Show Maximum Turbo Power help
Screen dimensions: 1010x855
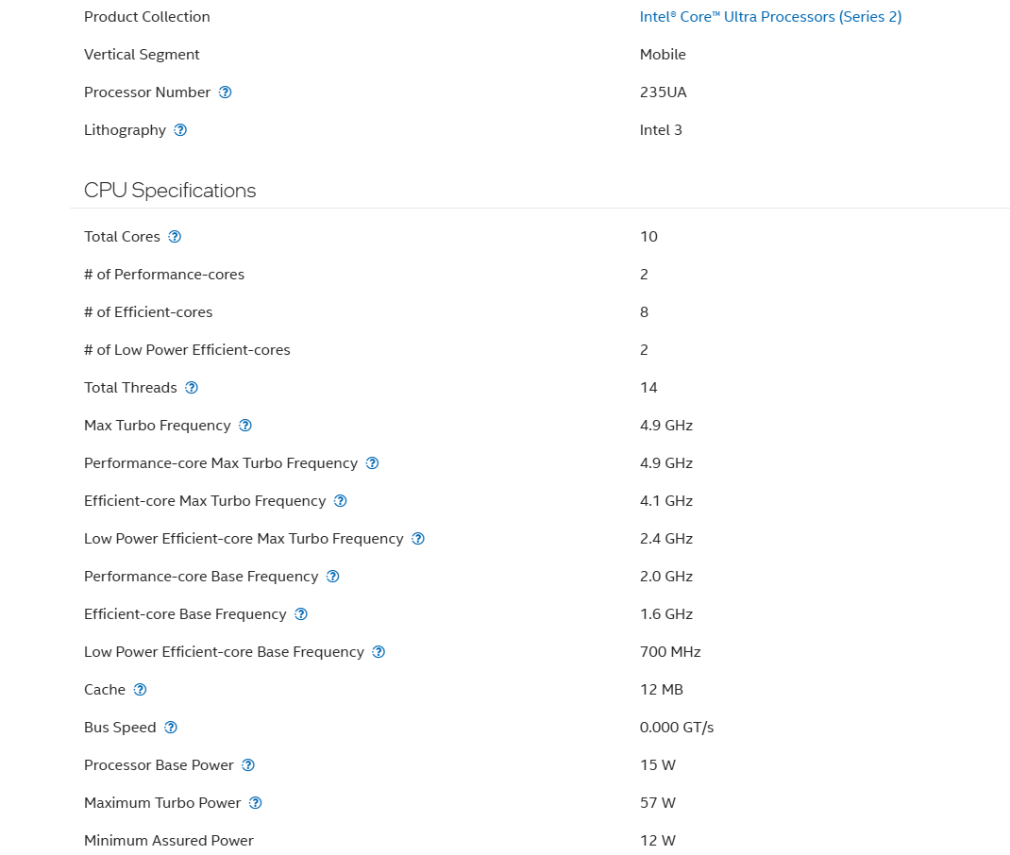pos(255,803)
